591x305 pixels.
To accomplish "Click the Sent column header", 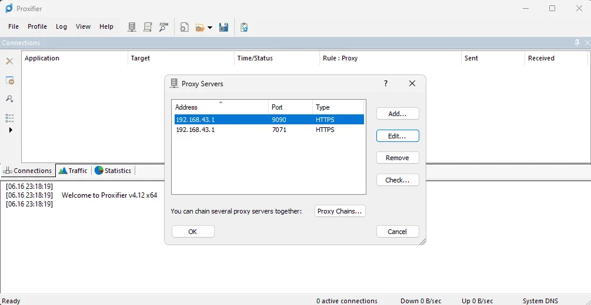I will click(x=493, y=58).
